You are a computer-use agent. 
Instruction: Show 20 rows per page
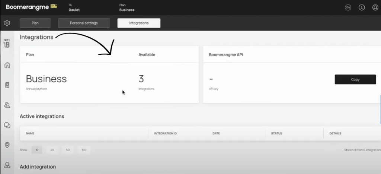tap(52, 150)
